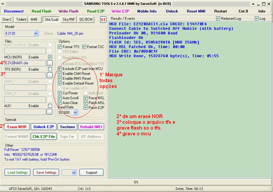
Task: Toggle Auto-Clear checkbox
Action: 60,103
